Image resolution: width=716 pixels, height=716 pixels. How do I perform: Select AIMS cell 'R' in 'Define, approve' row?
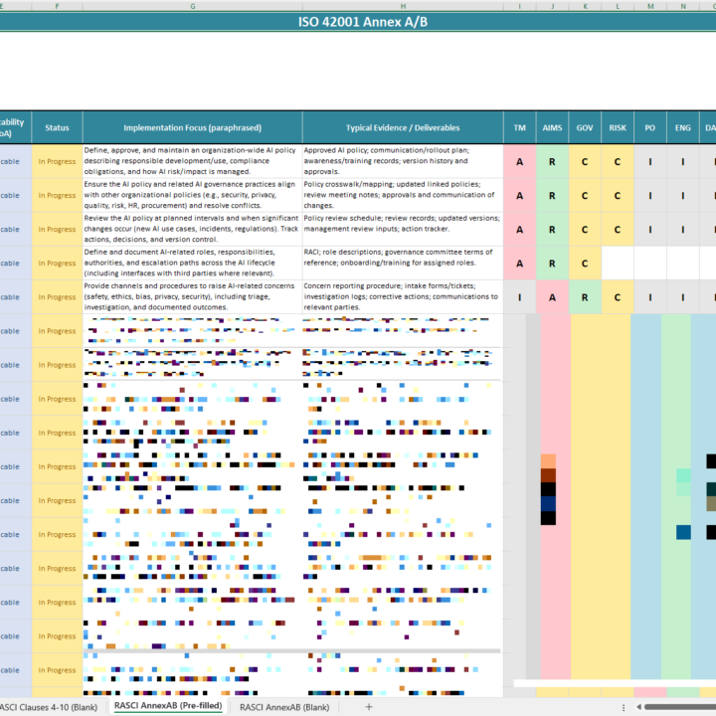tap(552, 162)
